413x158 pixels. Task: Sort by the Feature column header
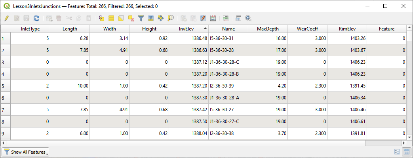pyautogui.click(x=386, y=29)
